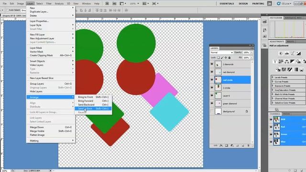Viewport: 306px width, 172px height.
Task: Choose Send Backward
Action: pyautogui.click(x=93, y=105)
